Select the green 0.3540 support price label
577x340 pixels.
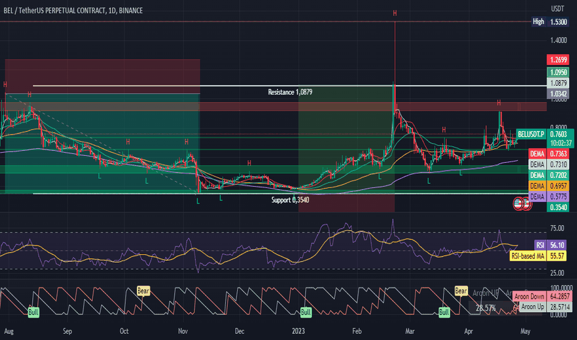point(558,207)
